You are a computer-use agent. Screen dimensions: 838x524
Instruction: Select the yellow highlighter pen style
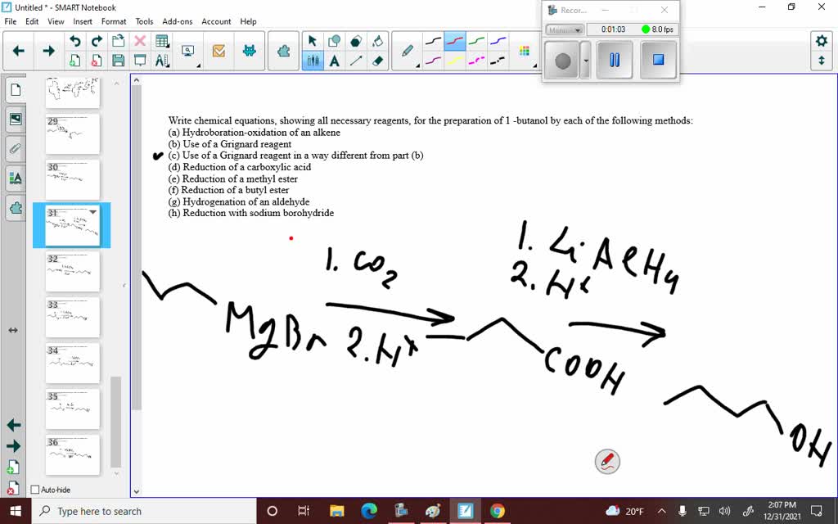click(456, 60)
